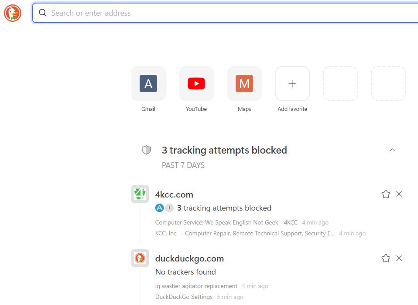Viewport: 418px width, 305px height.
Task: Open the YouTube favorite tile
Action: click(196, 84)
